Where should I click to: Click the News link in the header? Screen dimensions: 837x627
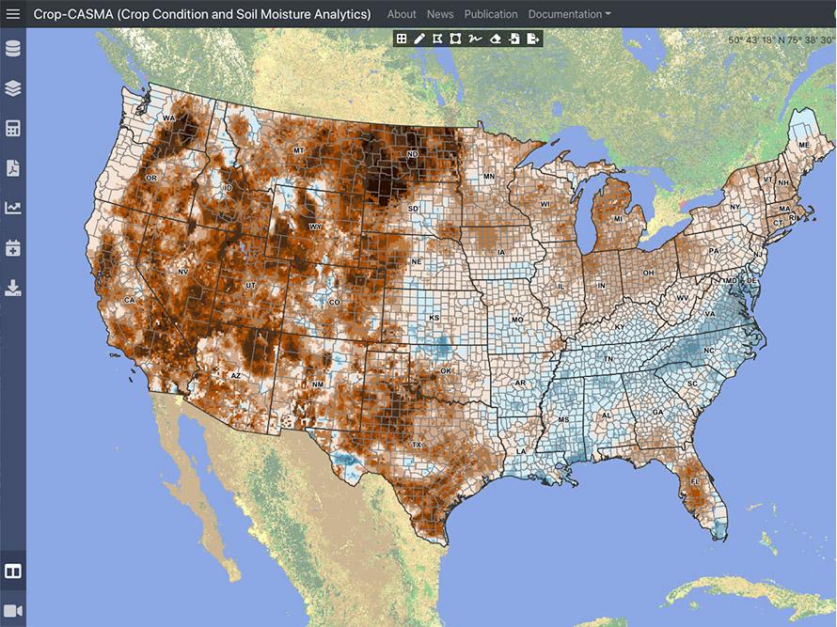point(440,14)
